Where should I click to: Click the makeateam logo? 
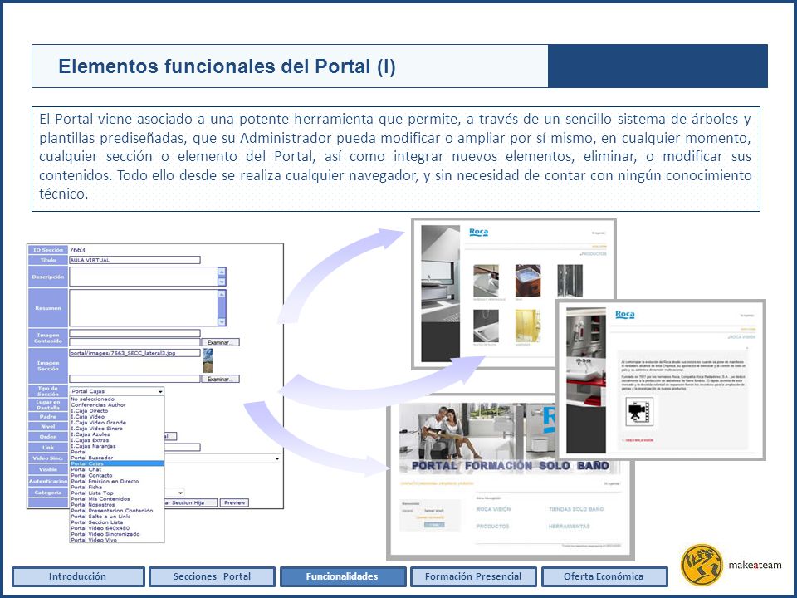tap(731, 565)
